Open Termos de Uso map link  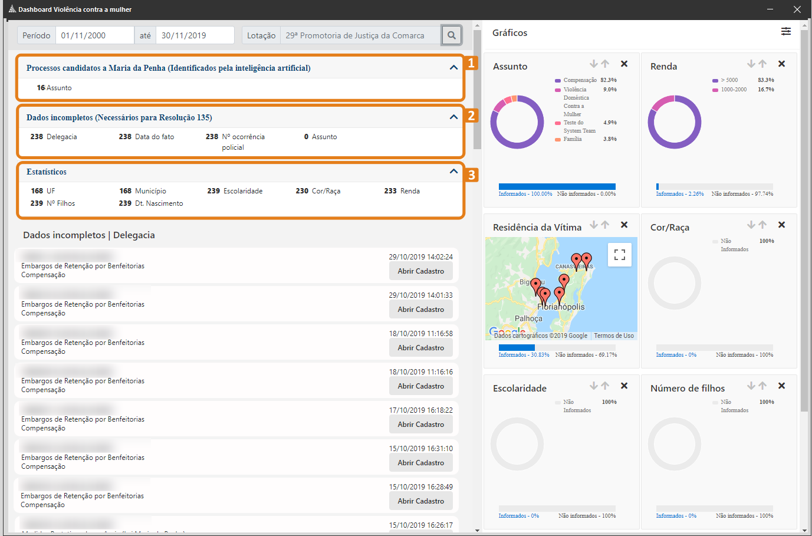coord(614,336)
